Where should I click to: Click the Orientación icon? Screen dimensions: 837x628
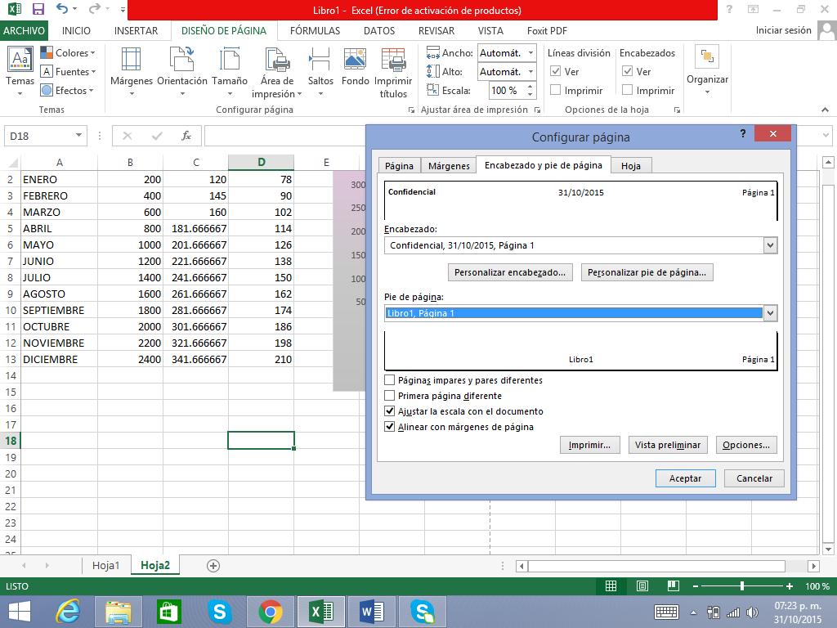tap(181, 61)
